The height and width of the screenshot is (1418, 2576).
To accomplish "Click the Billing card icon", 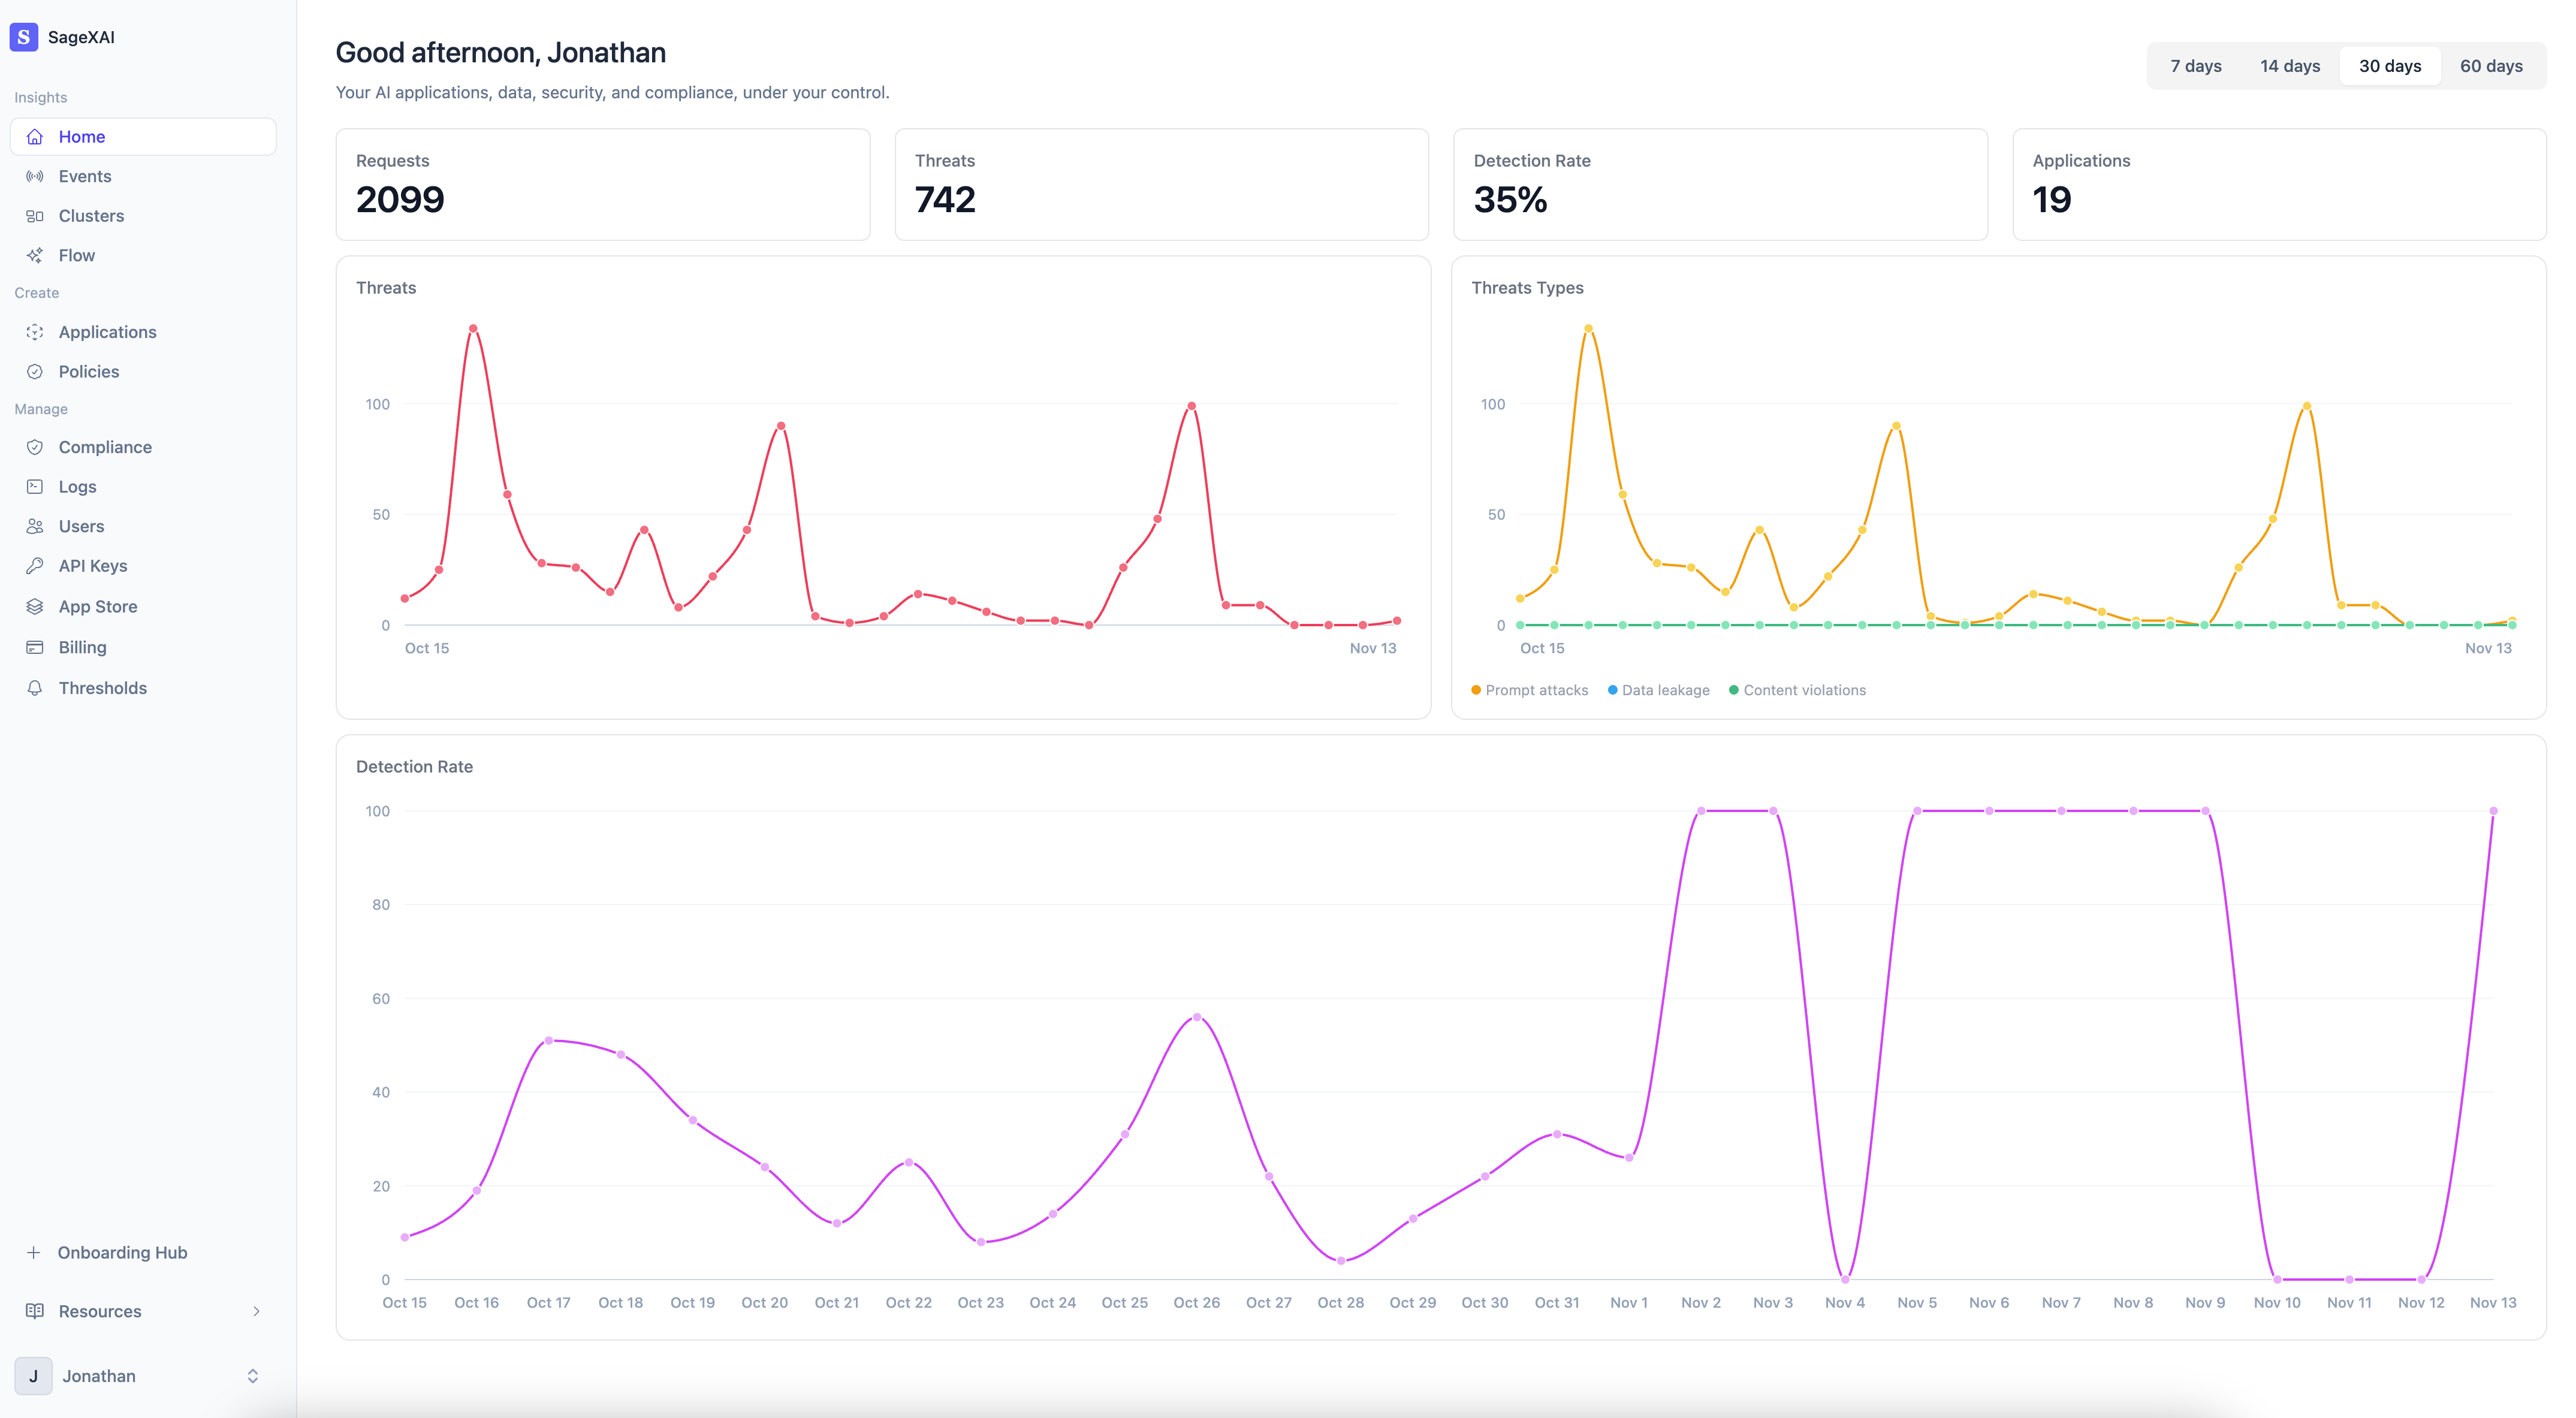I will click(35, 647).
